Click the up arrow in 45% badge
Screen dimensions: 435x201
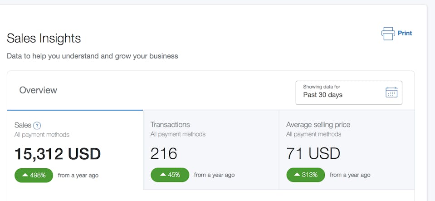click(161, 175)
